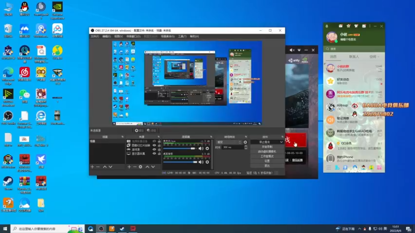This screenshot has height=233, width=415.
Task: Toggle visibility of 图像幻灯片放映 source
Action: [154, 145]
